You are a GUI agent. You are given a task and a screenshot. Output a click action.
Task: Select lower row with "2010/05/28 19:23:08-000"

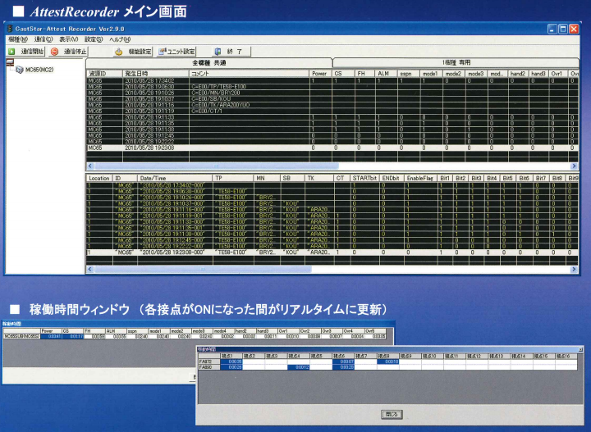[x=332, y=252]
